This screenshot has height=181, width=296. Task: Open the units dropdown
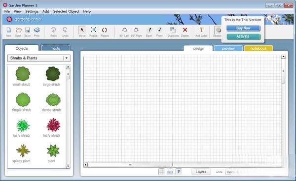228,172
